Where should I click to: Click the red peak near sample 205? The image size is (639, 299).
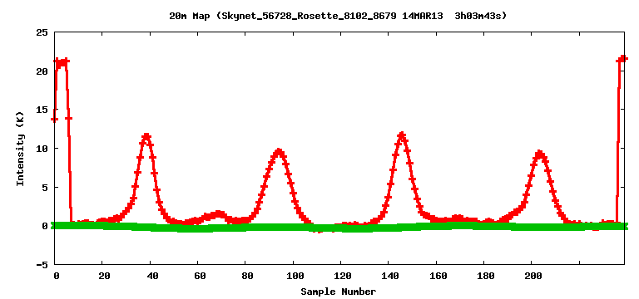[539, 154]
